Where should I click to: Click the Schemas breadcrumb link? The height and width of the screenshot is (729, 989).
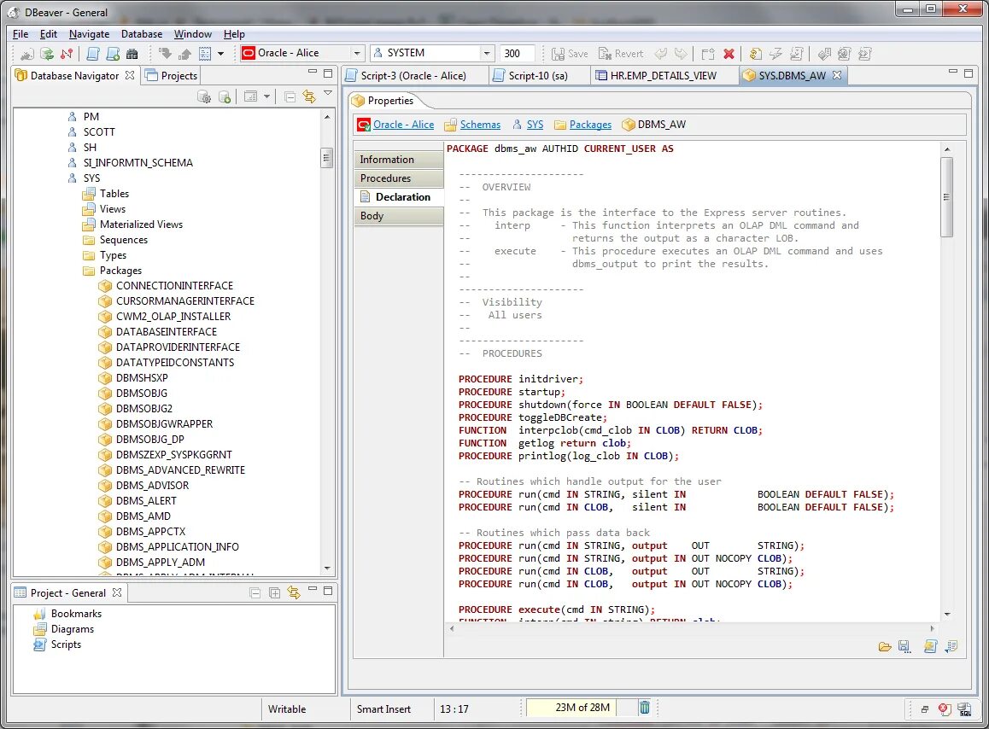click(480, 125)
